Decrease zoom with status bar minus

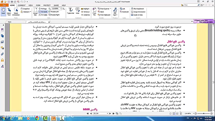(196, 114)
